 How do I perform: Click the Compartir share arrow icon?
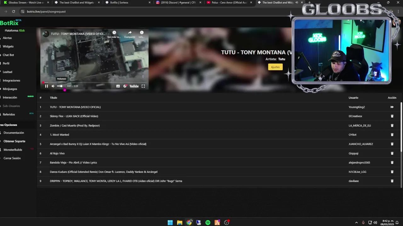coord(130,33)
